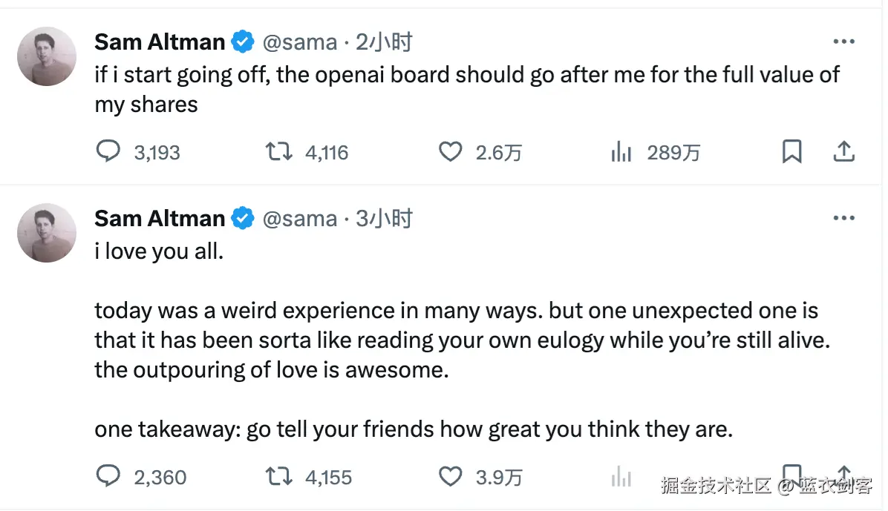View analytics of the first tweet

[621, 153]
